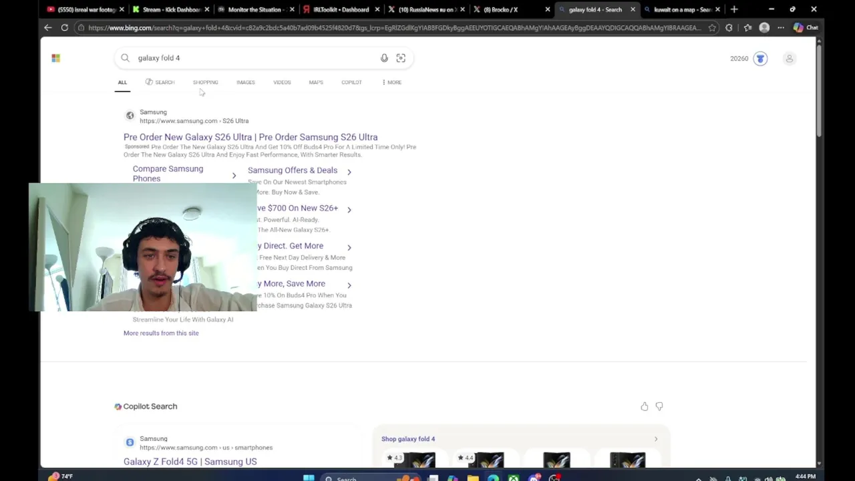This screenshot has height=481, width=855.
Task: Select the Search results tab
Action: tap(160, 82)
